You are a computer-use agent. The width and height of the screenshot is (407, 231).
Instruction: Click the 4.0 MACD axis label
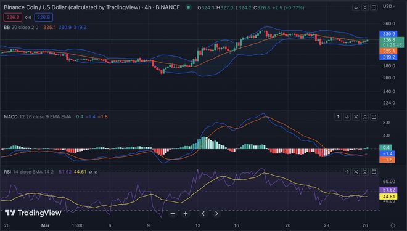[386, 136]
